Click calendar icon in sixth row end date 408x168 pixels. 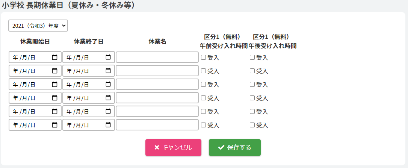tap(108, 125)
